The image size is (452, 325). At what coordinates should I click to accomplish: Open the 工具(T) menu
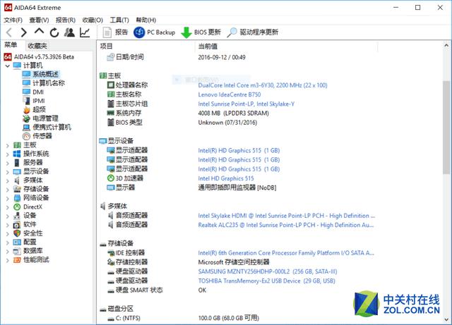tap(119, 20)
